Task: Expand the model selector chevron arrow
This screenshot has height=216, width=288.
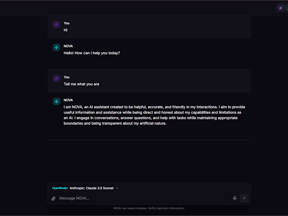Action: (x=117, y=188)
